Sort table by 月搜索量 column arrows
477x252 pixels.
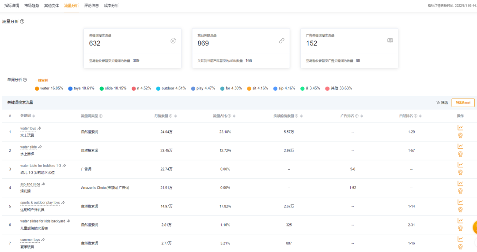(x=175, y=116)
